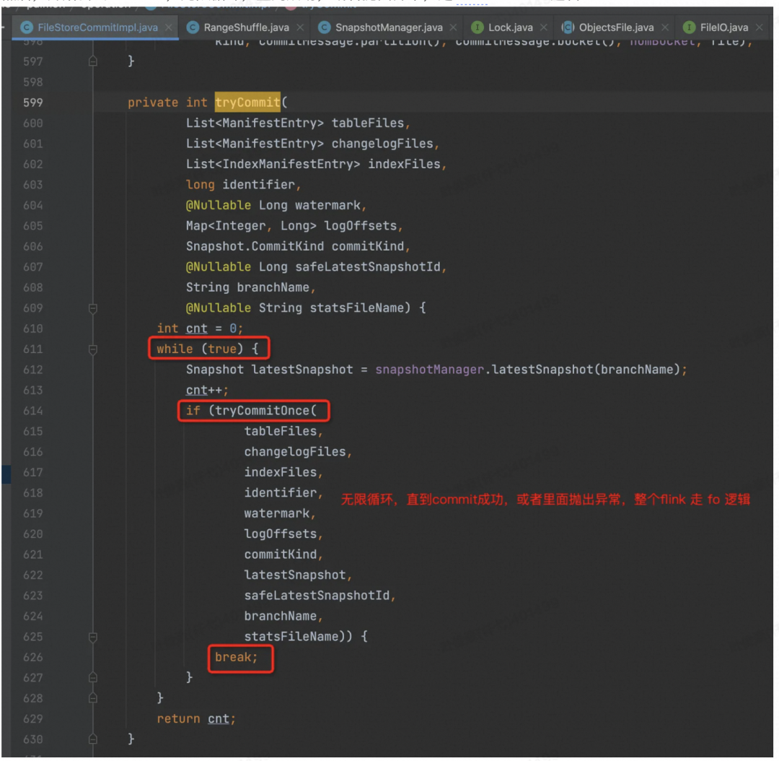Collapse the fold marker at line 627
779x761 pixels.
(x=93, y=678)
